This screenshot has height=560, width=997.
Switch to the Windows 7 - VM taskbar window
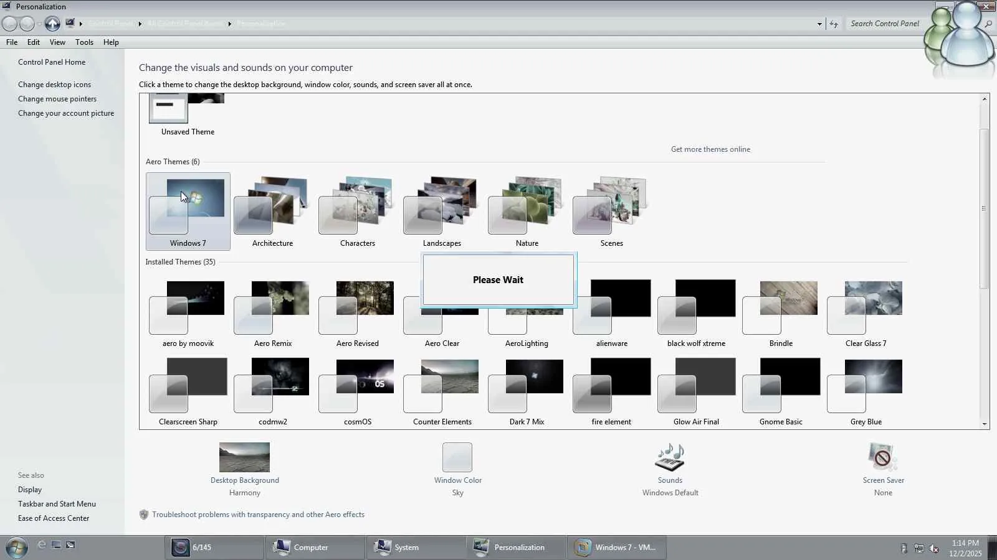(617, 548)
